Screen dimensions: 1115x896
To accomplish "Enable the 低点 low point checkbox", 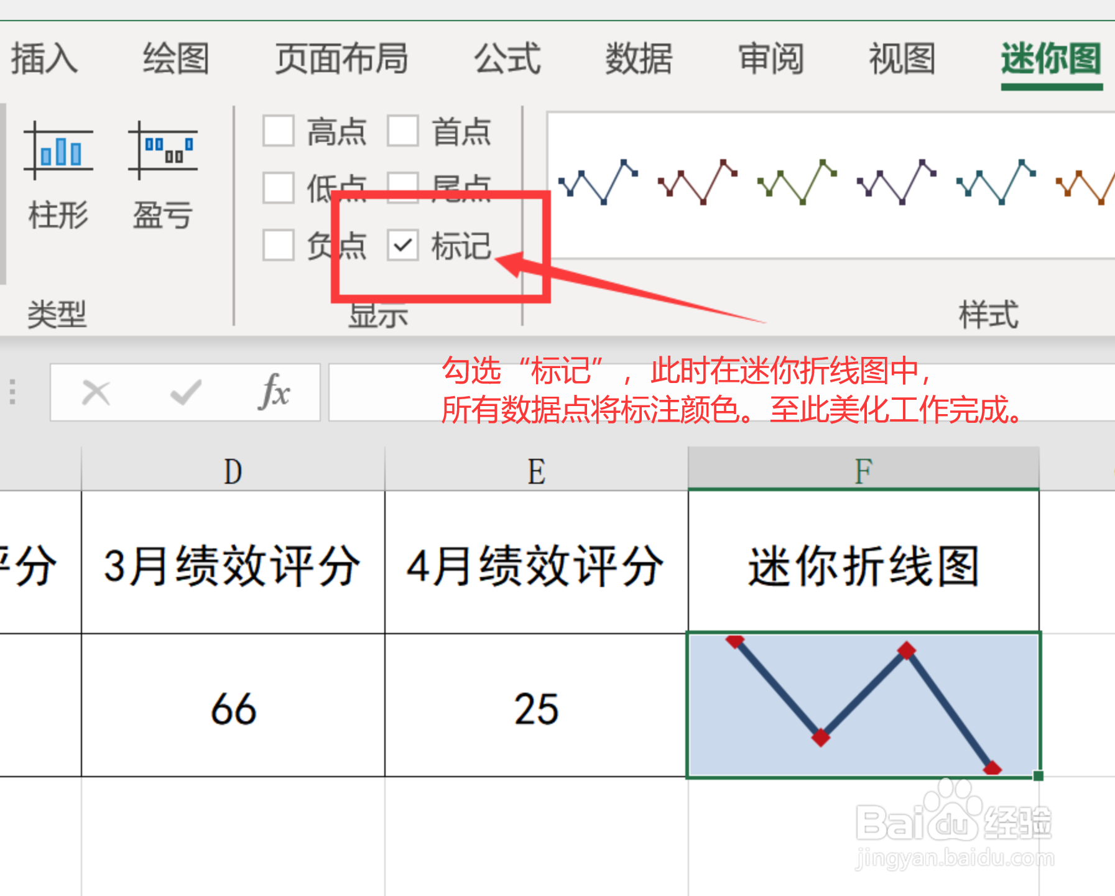I will point(278,188).
